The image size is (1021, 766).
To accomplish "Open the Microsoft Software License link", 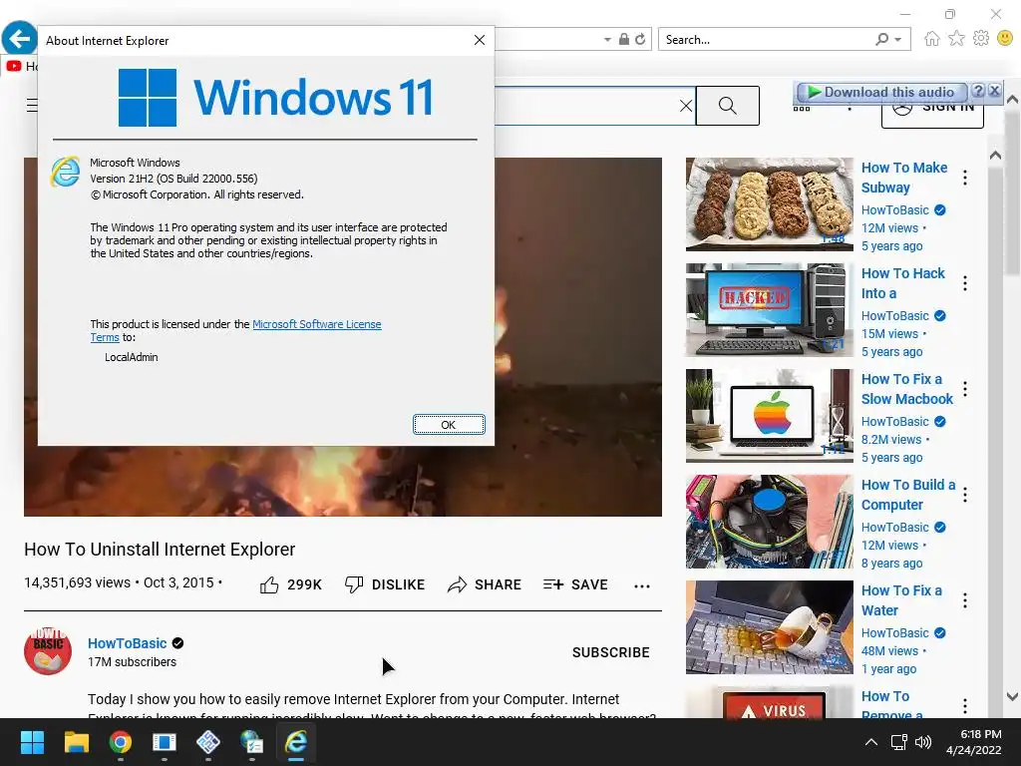I will (316, 324).
